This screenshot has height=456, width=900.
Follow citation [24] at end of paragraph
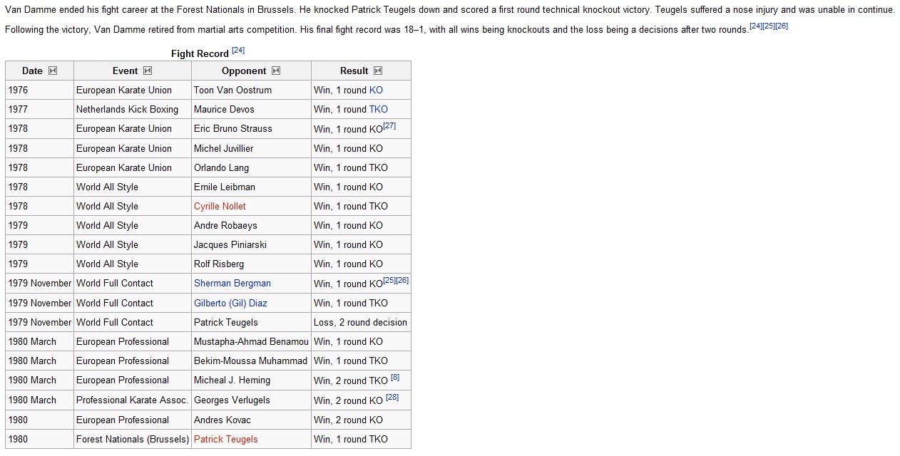tap(756, 26)
